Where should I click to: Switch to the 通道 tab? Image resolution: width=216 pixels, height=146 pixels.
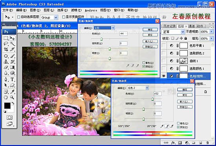tap(192, 26)
